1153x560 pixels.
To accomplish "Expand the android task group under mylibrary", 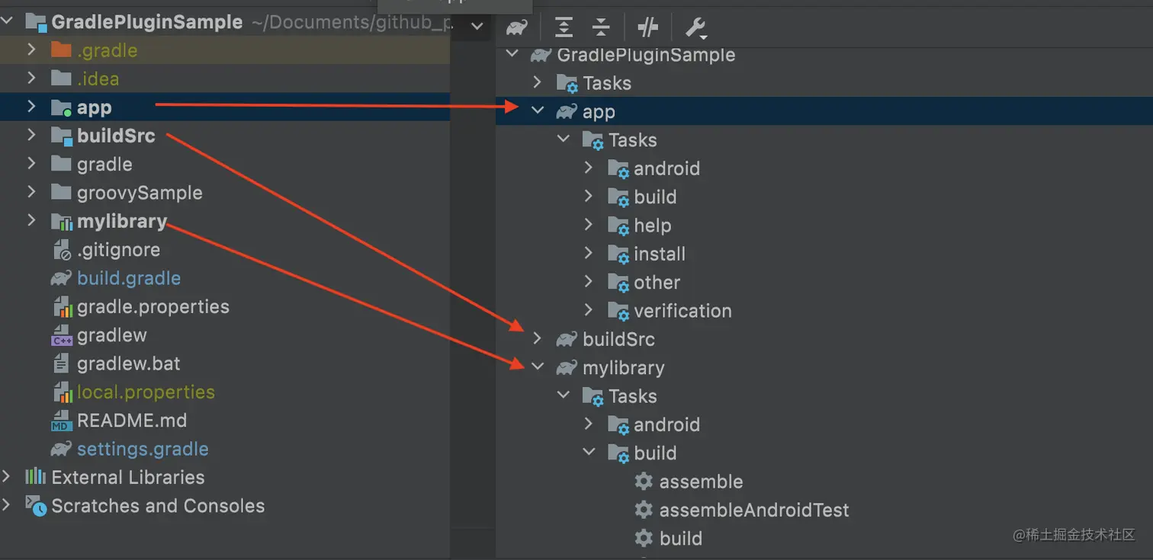I will coord(589,424).
